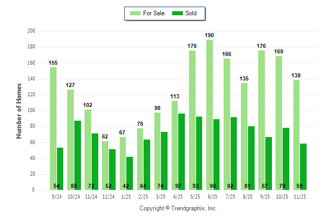The image size is (329, 221).
Task: Click the 2/25 x-axis month label
Action: tap(144, 196)
